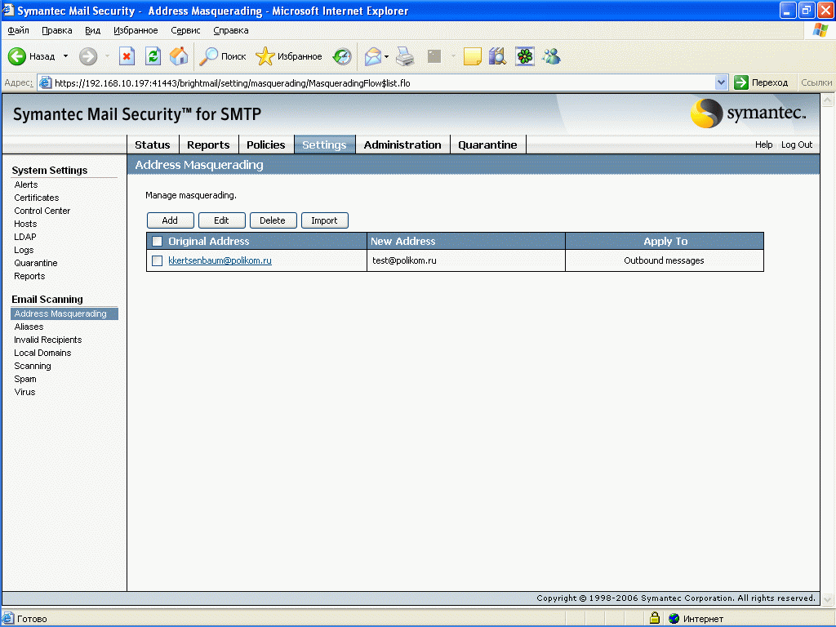The width and height of the screenshot is (836, 627).
Task: Check the kkertsenbaum@polikom.ru row checkbox
Action: click(158, 260)
